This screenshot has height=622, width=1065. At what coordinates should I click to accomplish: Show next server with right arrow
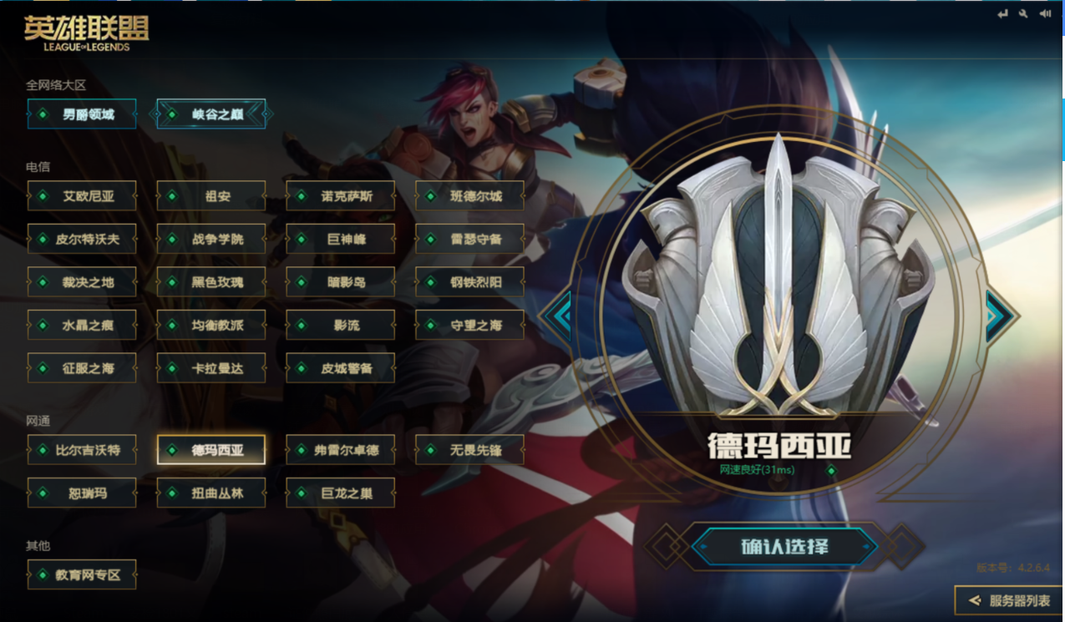coord(1000,315)
